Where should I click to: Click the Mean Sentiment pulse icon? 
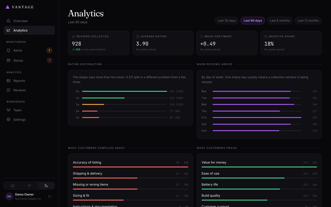(202, 36)
